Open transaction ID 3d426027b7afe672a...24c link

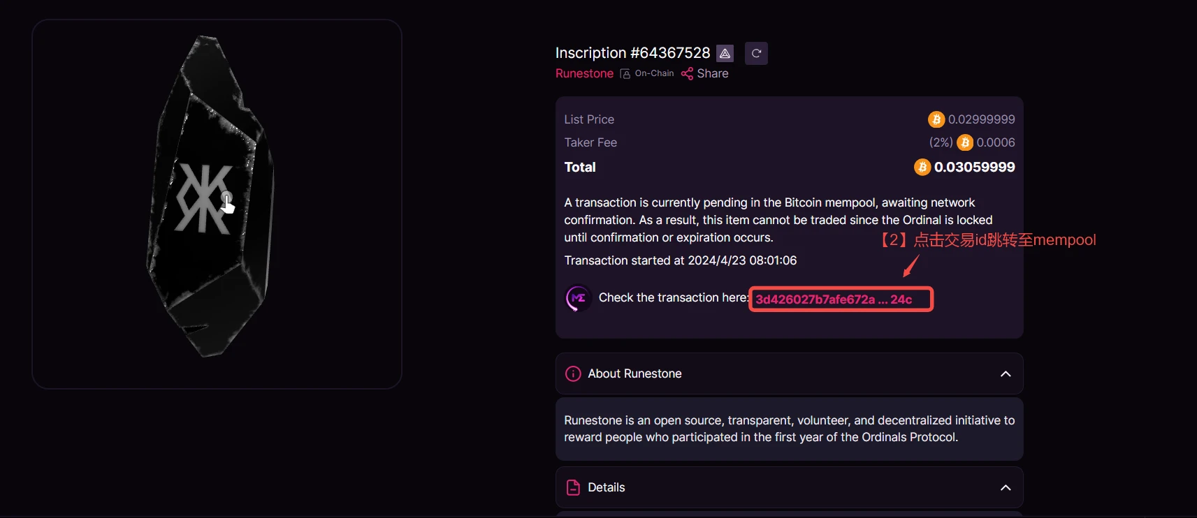[834, 299]
